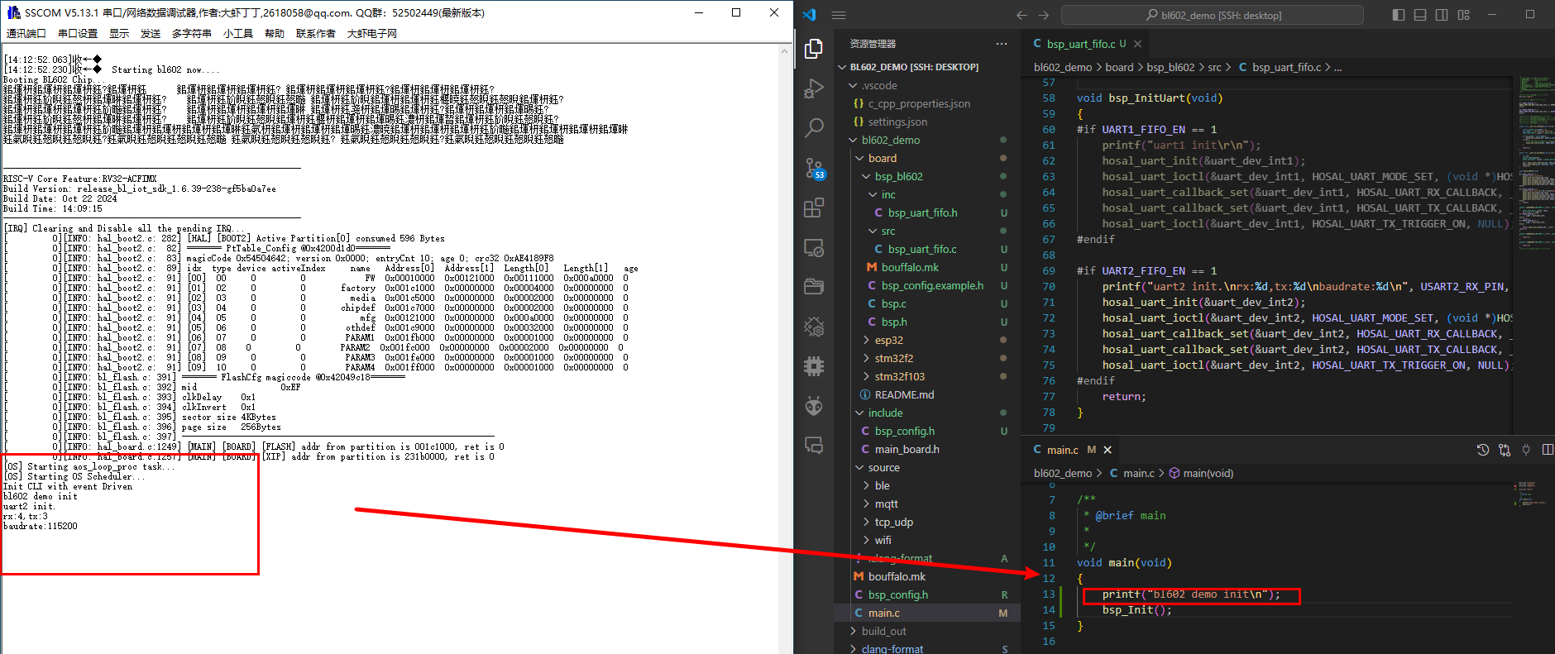Open SSCOM 帮助 menu

(275, 33)
